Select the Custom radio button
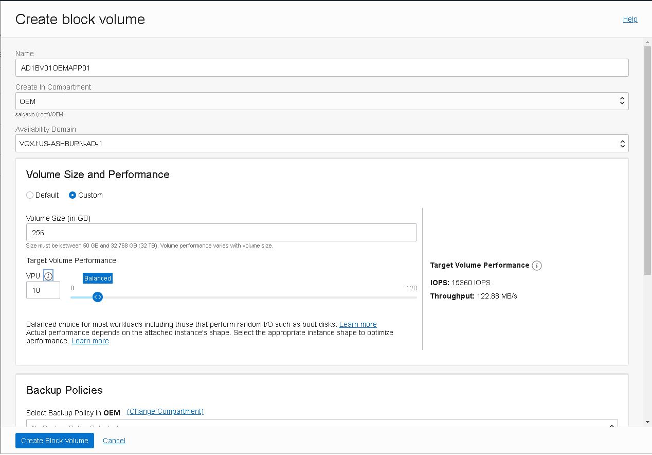 pos(73,195)
